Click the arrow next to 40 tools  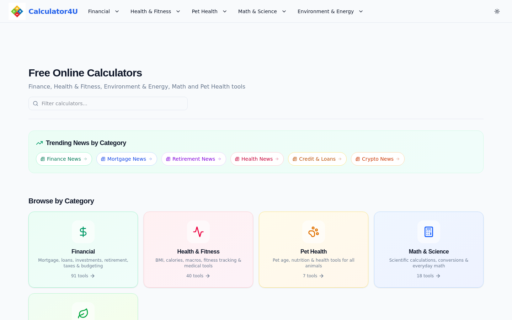click(x=208, y=276)
